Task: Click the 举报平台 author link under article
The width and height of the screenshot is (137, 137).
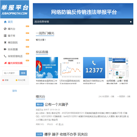Action: tap(40, 110)
